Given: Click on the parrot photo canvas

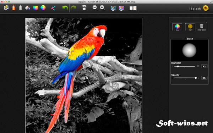Looking at the screenshot, I should tap(84, 76).
